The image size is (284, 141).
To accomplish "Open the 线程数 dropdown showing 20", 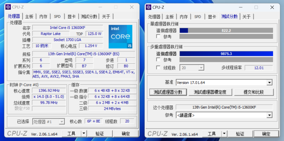I will pos(192,68).
